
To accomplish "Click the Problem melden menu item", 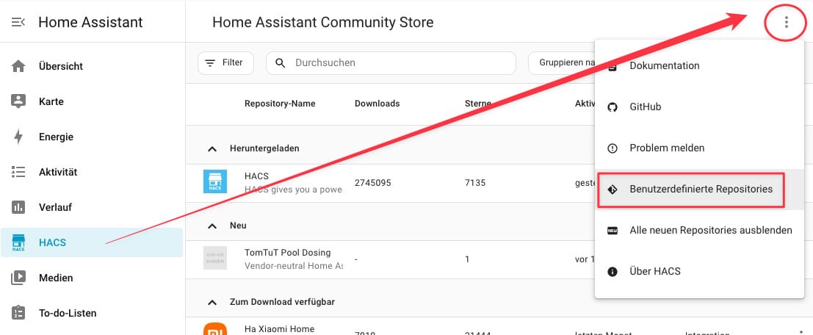I will point(666,148).
